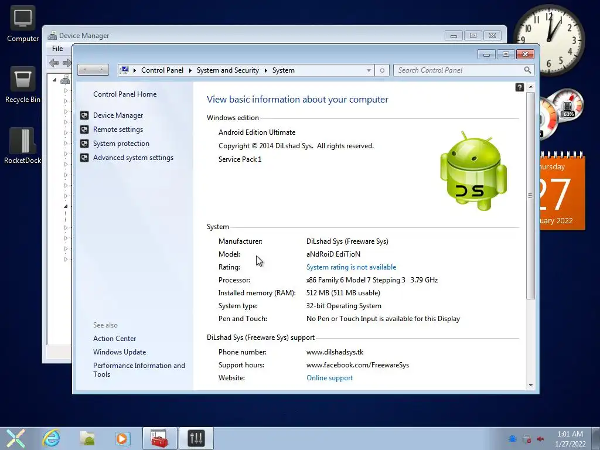This screenshot has height=450, width=600.
Task: Open help with the question mark icon
Action: coord(519,87)
